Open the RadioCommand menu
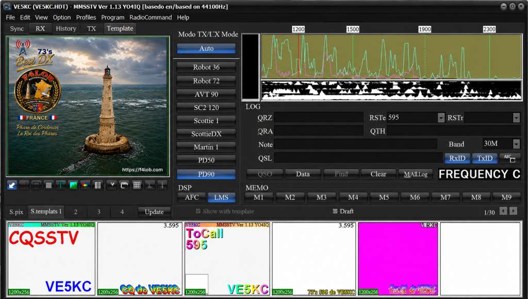 pyautogui.click(x=151, y=17)
